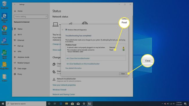The width and height of the screenshot is (189, 106).
Task: Click the Find a setting search box
Action: click(31, 17)
